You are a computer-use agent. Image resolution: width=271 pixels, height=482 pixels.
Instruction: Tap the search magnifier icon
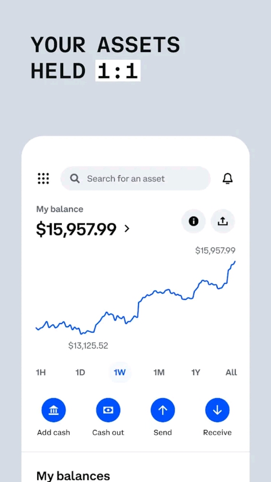75,178
